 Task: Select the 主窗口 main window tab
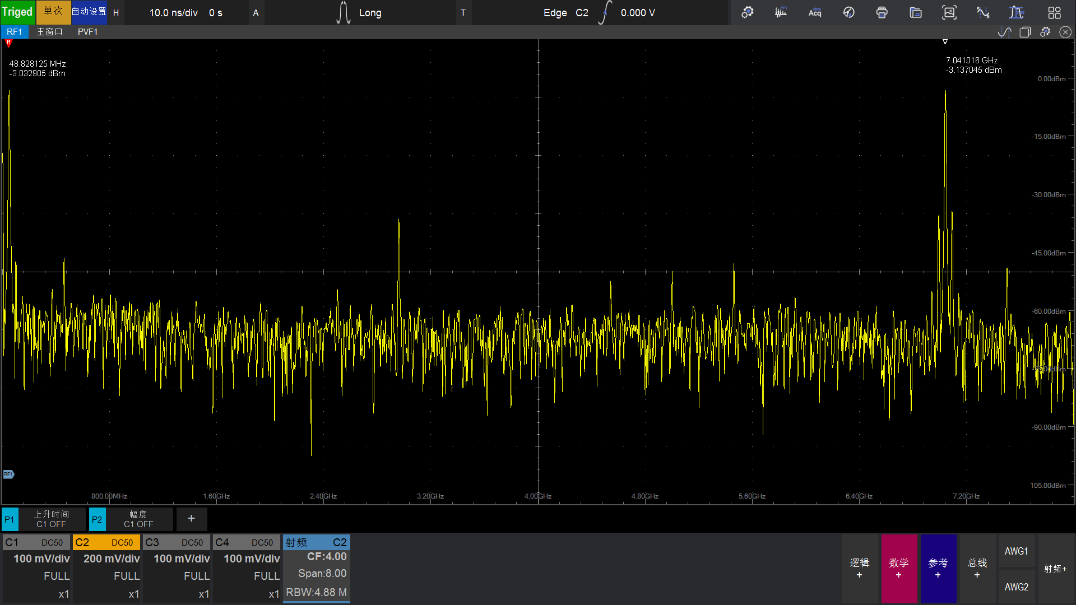pyautogui.click(x=49, y=32)
